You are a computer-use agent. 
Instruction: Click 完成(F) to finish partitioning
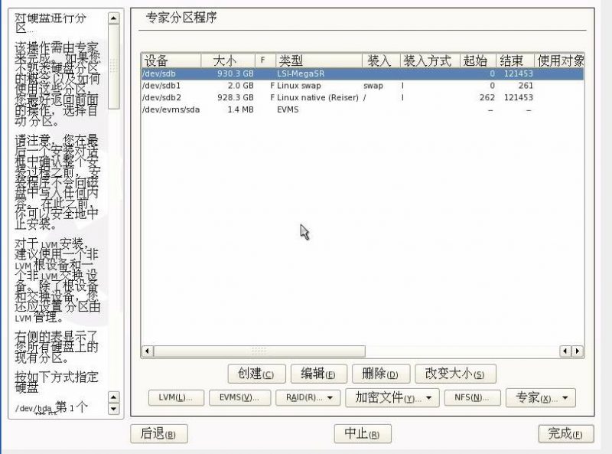tap(565, 433)
